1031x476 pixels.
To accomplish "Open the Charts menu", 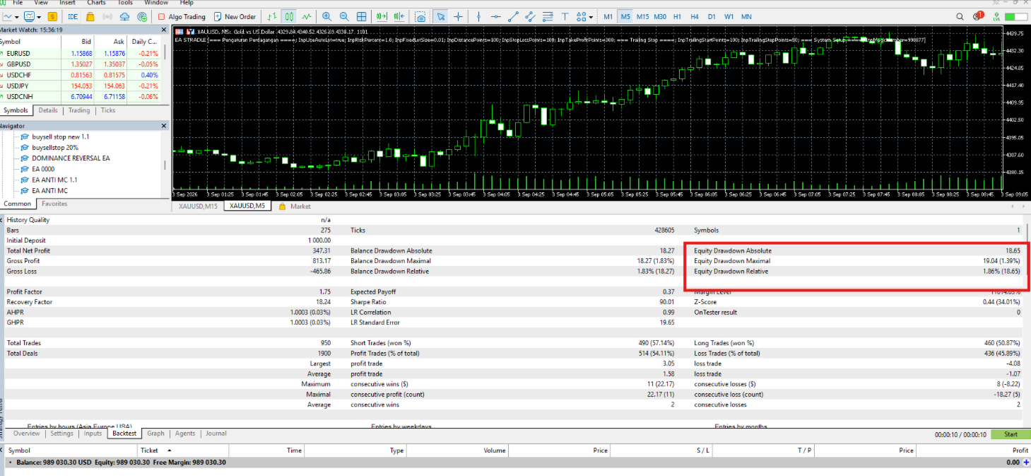I will coord(96,3).
